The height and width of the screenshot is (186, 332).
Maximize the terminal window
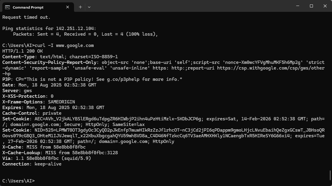(311, 6)
